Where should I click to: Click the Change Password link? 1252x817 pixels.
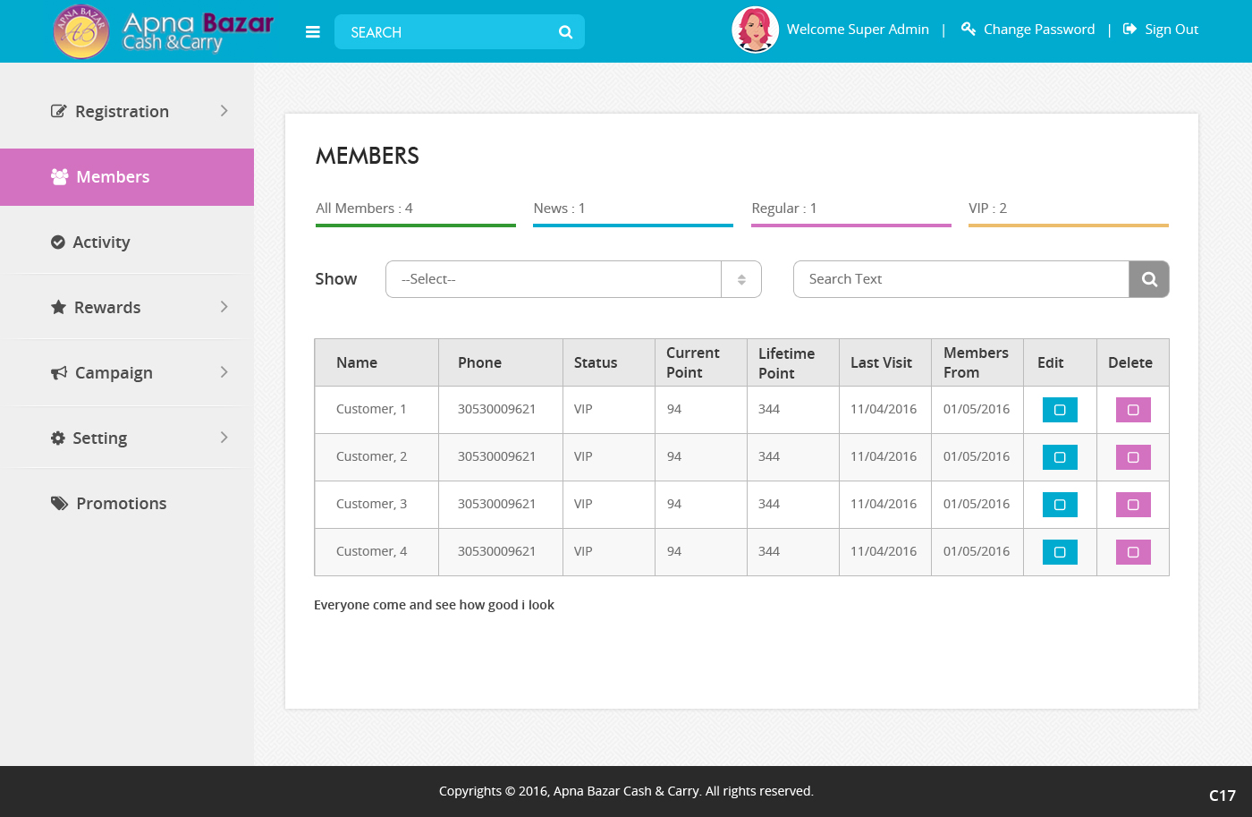click(1038, 30)
